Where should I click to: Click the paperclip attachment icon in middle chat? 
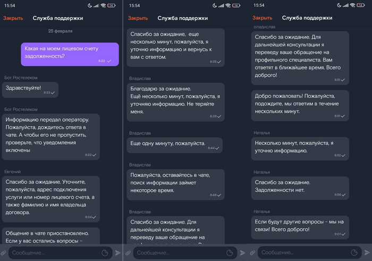pyautogui.click(x=128, y=253)
